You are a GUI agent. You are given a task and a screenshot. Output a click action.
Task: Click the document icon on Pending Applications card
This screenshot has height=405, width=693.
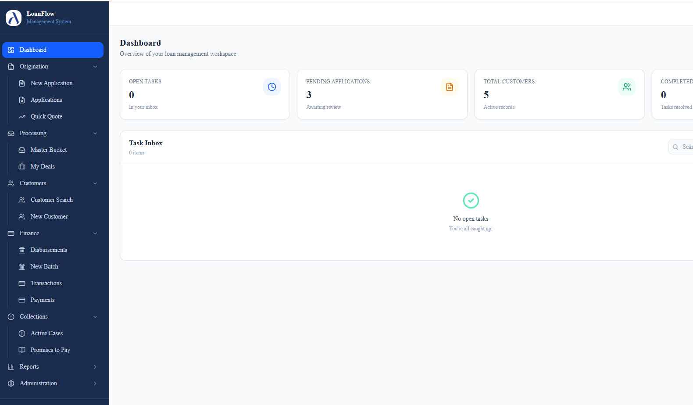(450, 87)
